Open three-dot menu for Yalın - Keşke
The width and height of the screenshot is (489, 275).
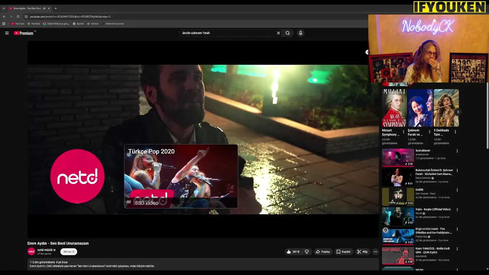click(457, 210)
